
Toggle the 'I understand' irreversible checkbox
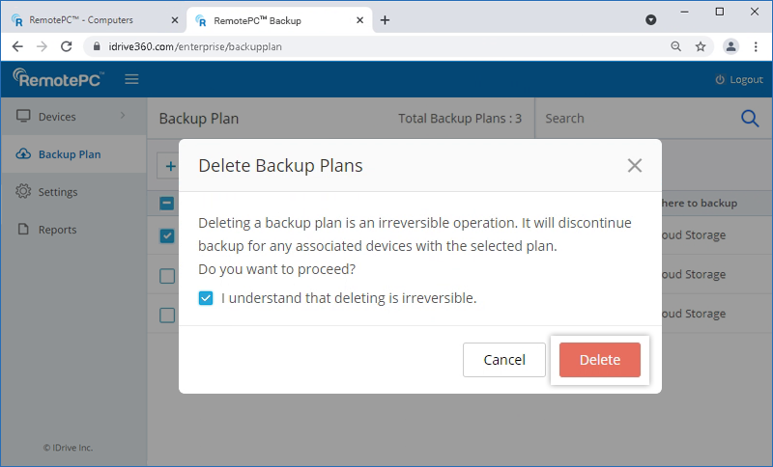pos(206,298)
